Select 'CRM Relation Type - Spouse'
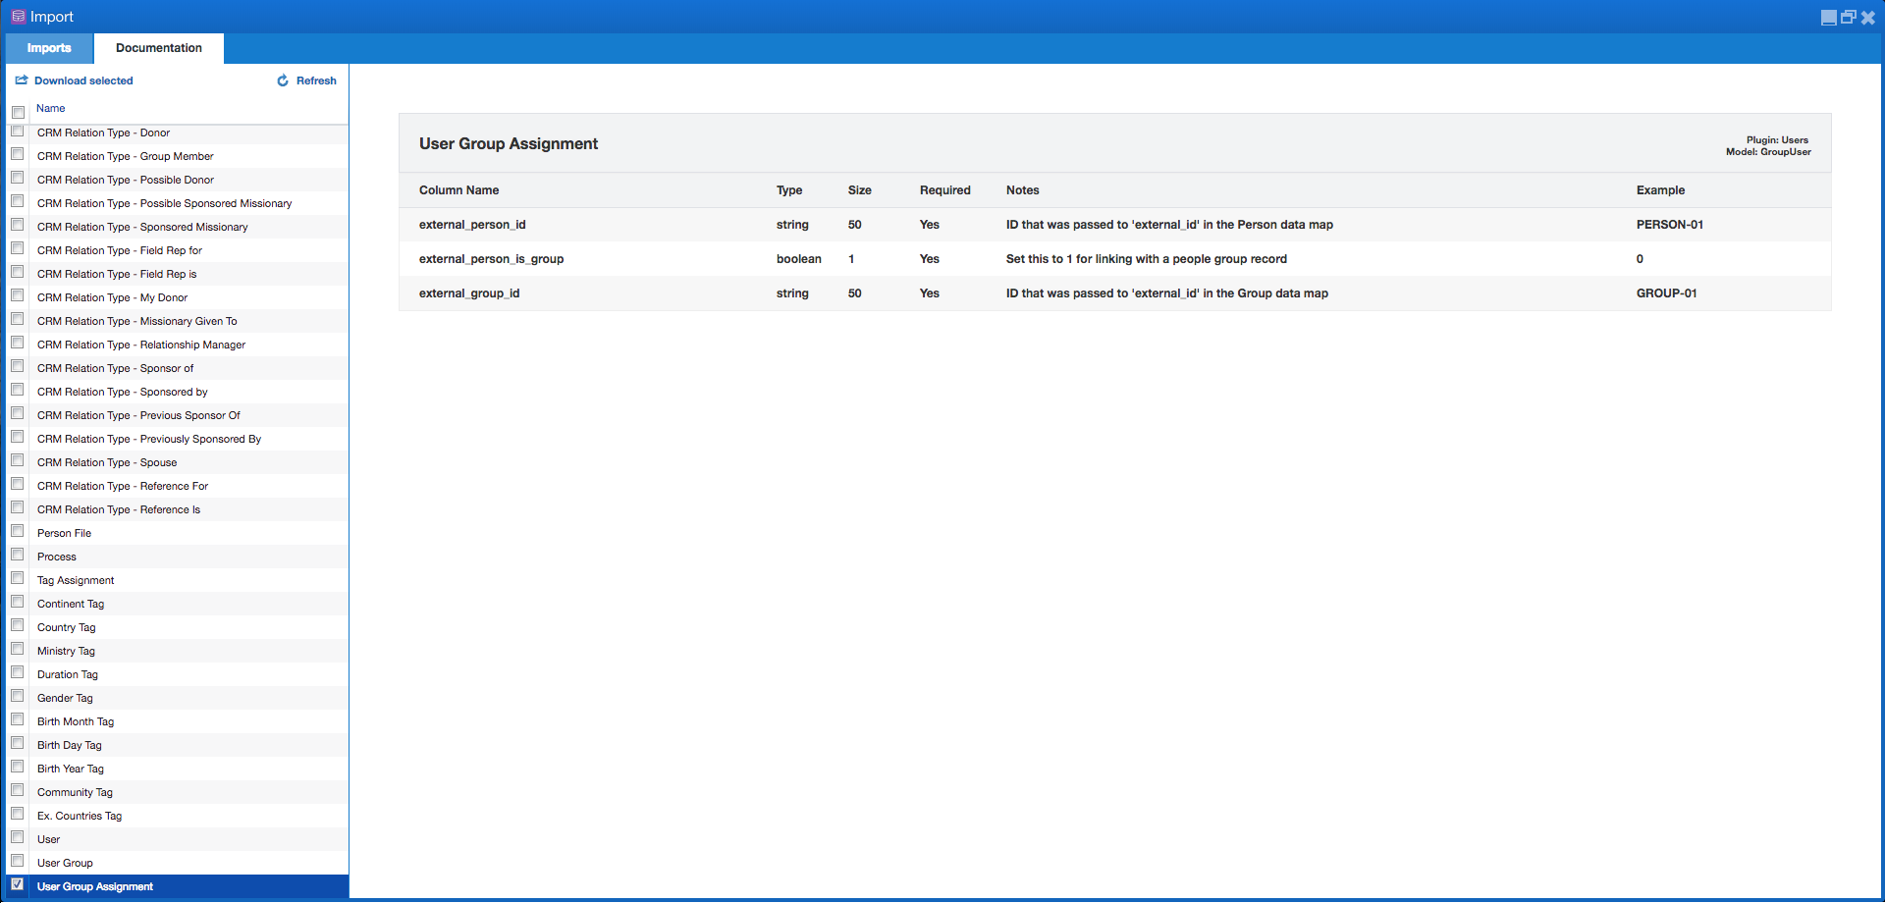 [177, 462]
